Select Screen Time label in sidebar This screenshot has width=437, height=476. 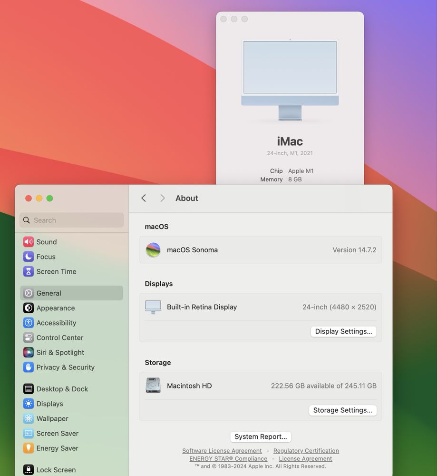coord(57,272)
